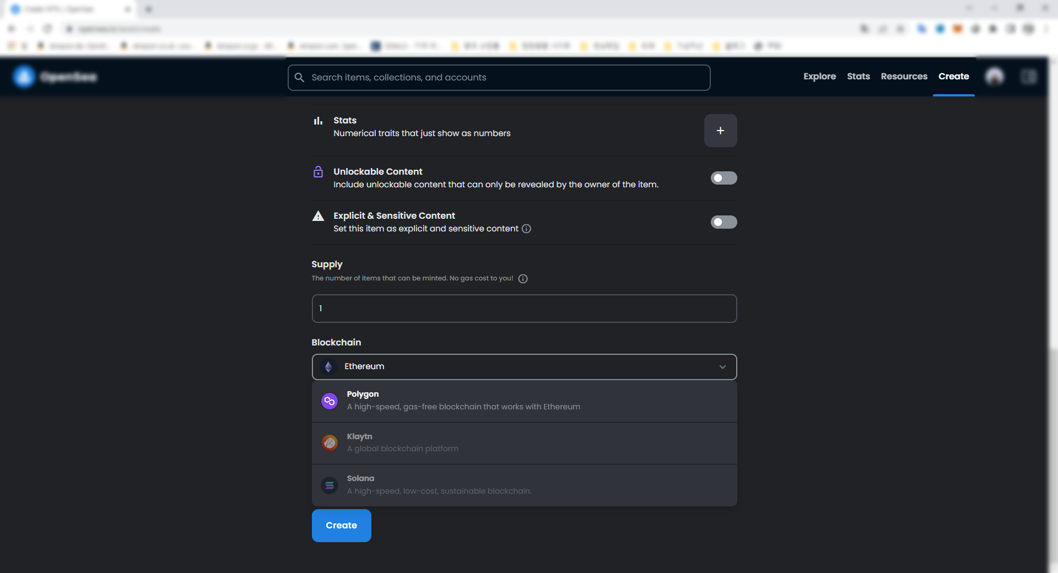Choose Polygon blockchain option
Screen dimensions: 1058x573
pos(524,401)
